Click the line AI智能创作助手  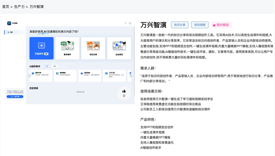click(x=151, y=148)
